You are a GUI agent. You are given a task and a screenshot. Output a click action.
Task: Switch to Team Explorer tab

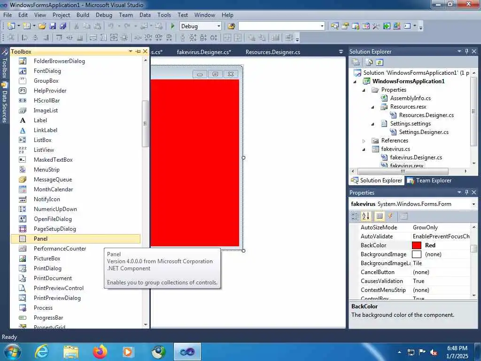coord(429,180)
